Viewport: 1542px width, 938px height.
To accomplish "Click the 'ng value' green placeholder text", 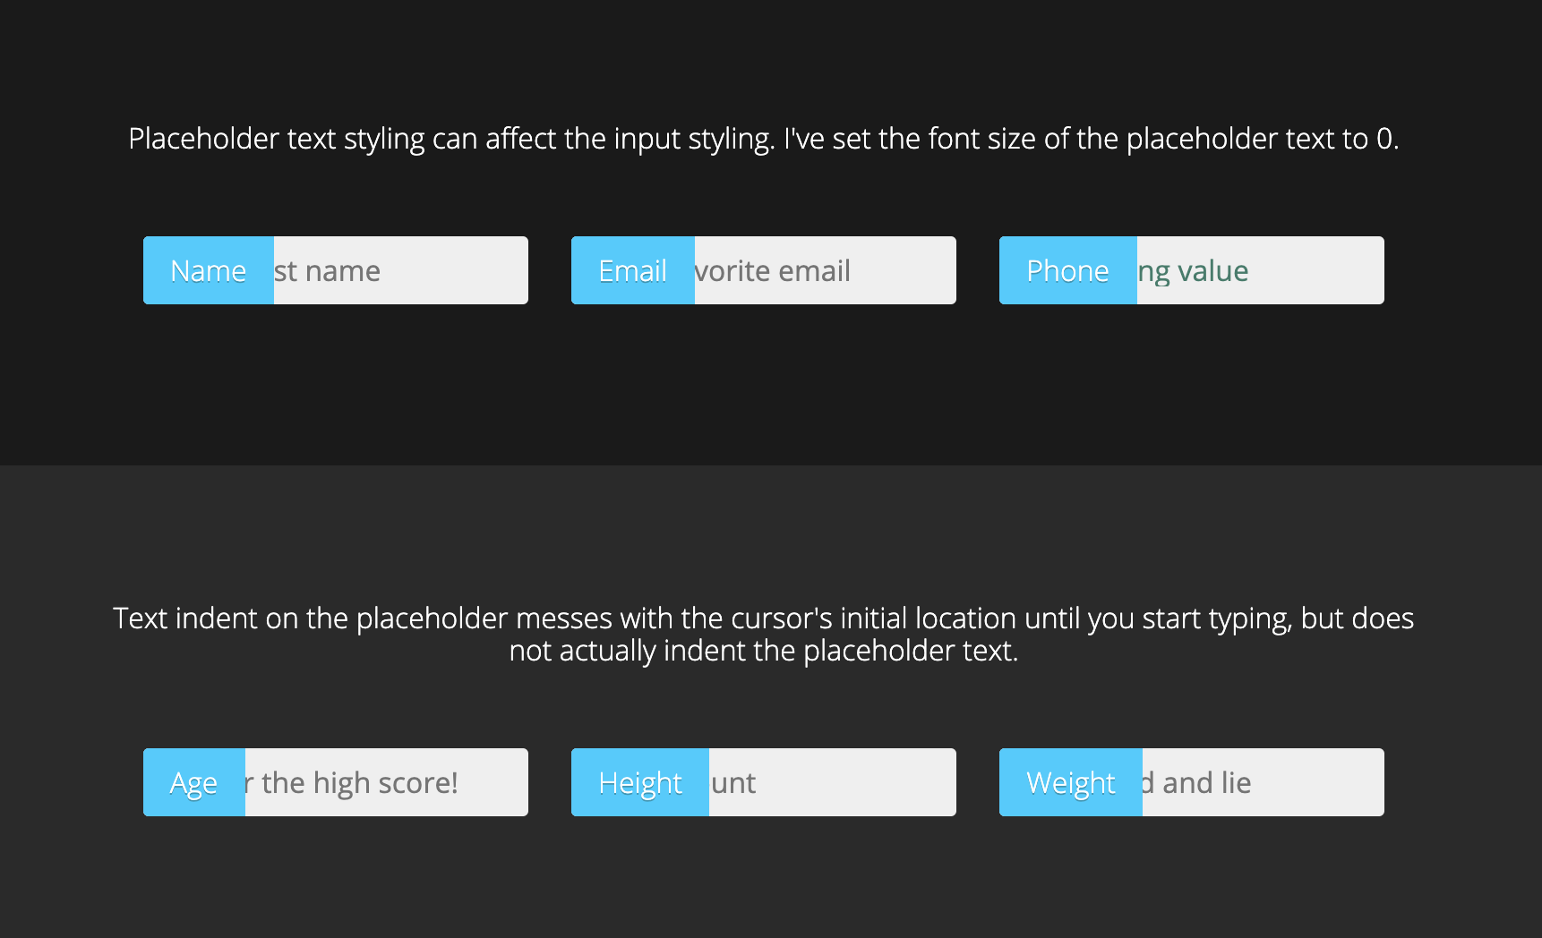I will (1193, 271).
